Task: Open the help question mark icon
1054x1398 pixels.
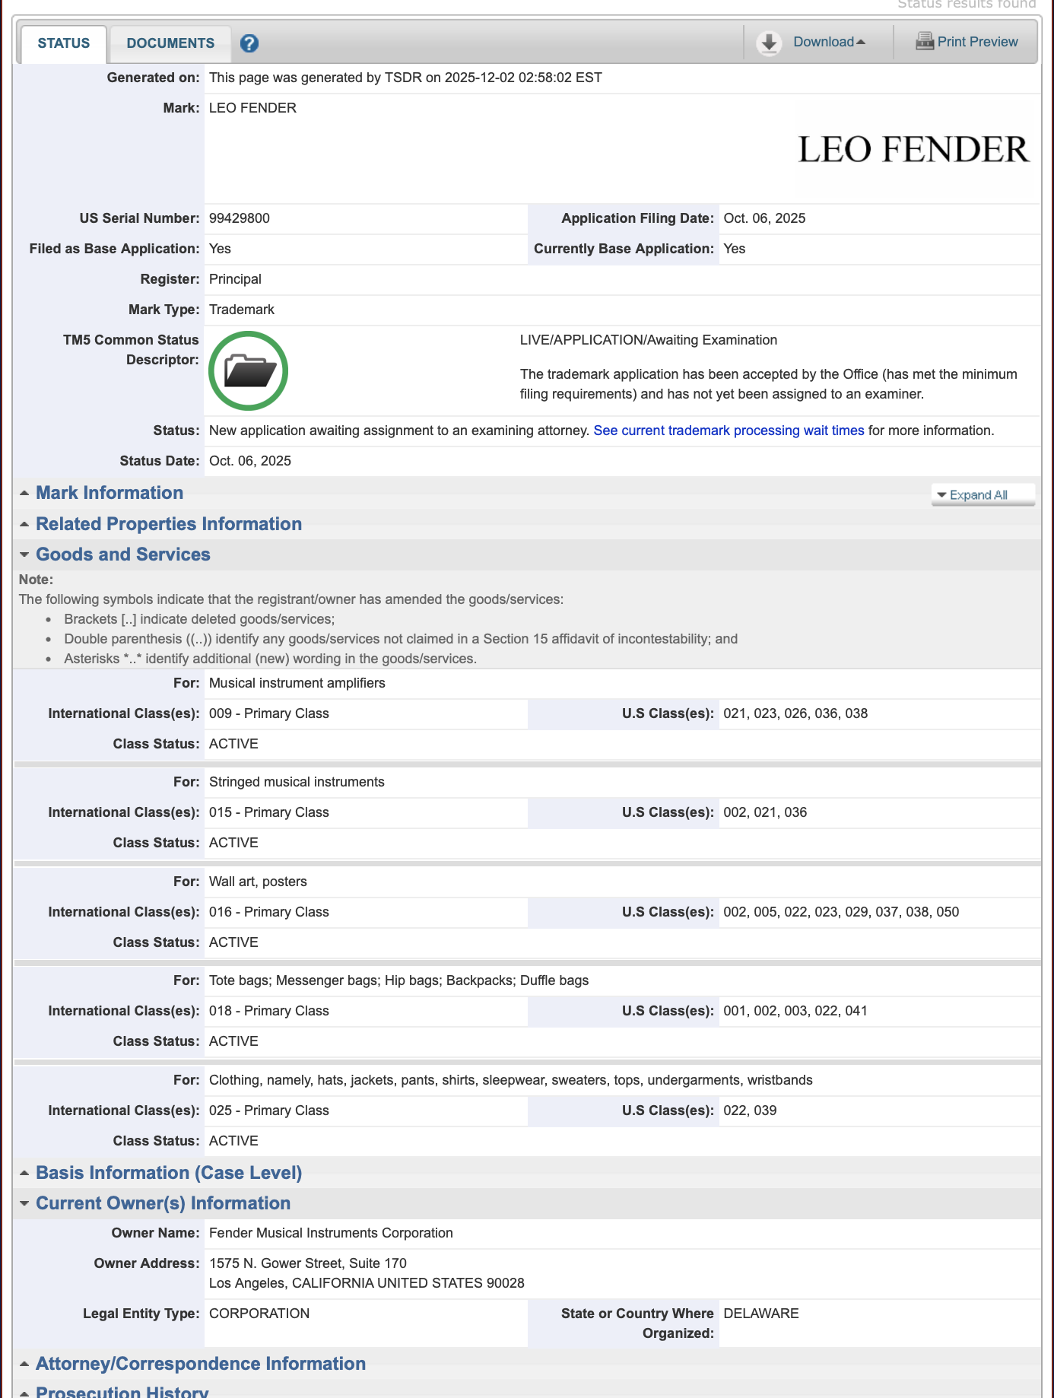Action: 249,43
